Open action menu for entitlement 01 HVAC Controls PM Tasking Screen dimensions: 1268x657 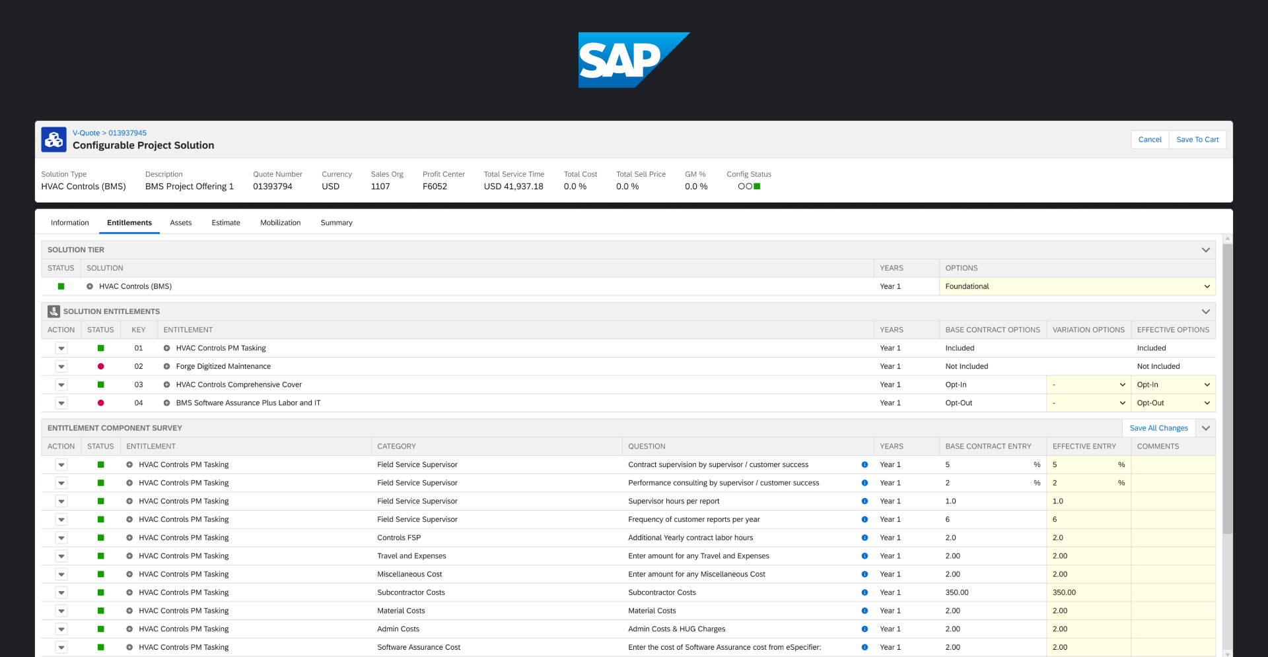61,348
